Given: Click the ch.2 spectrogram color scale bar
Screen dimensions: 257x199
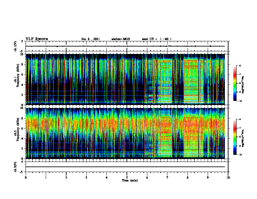Looking at the screenshot, I should pyautogui.click(x=235, y=137).
